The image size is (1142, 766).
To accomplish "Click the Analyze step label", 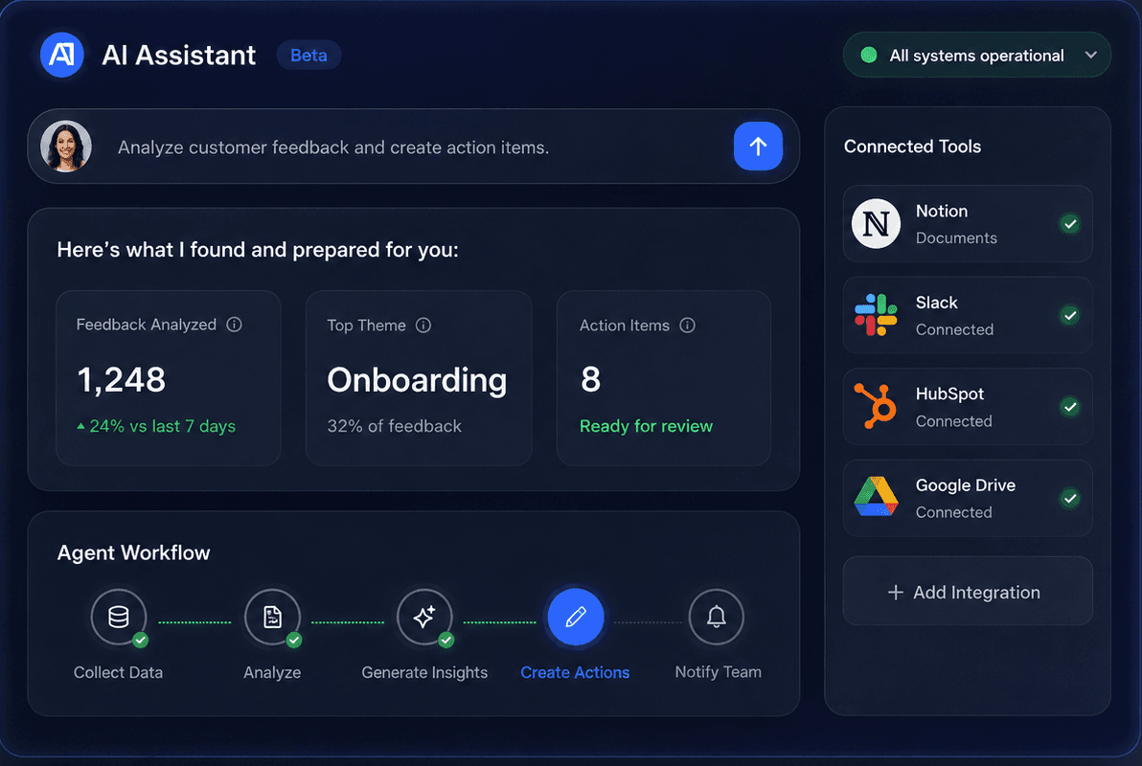I will (x=272, y=672).
